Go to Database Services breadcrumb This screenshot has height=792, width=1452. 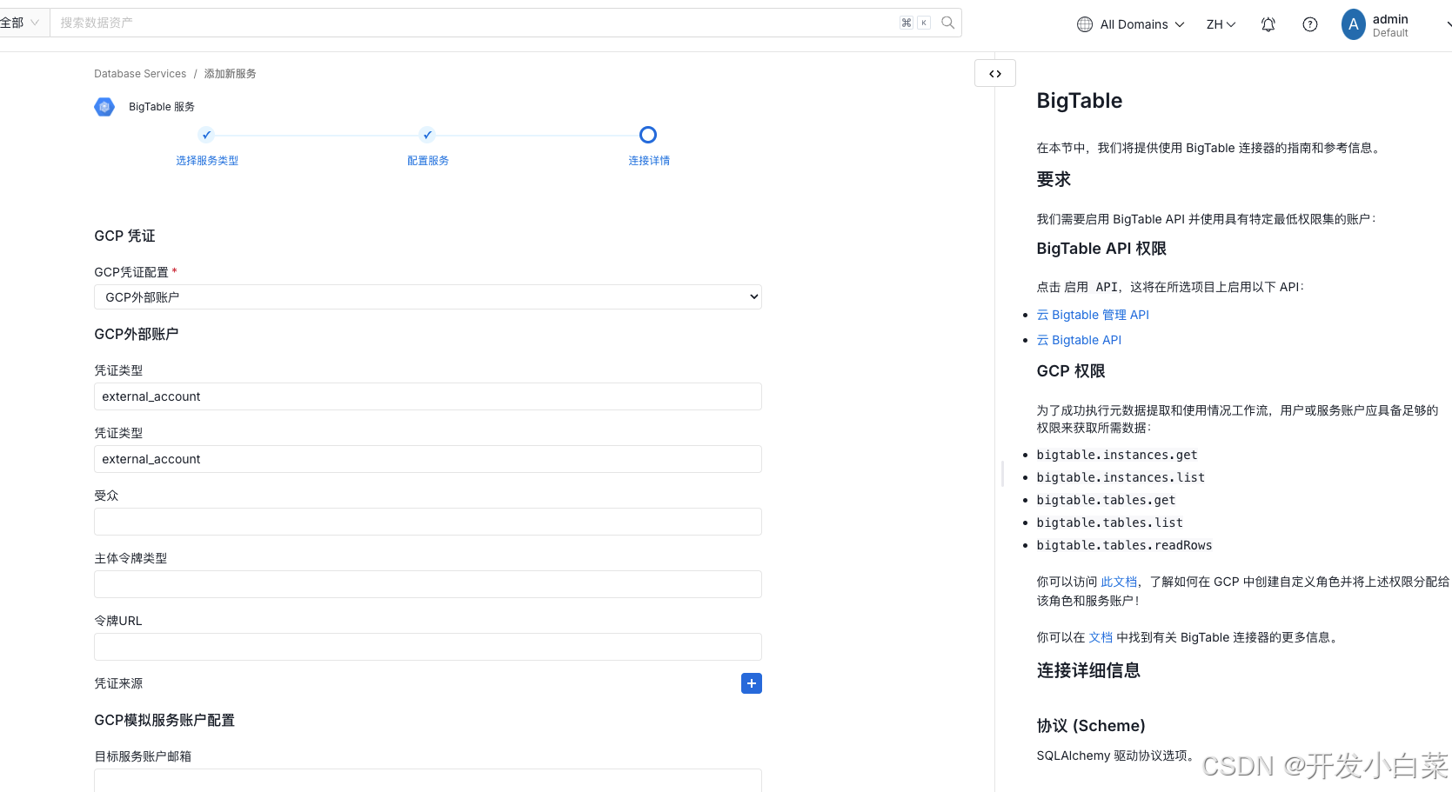point(140,74)
